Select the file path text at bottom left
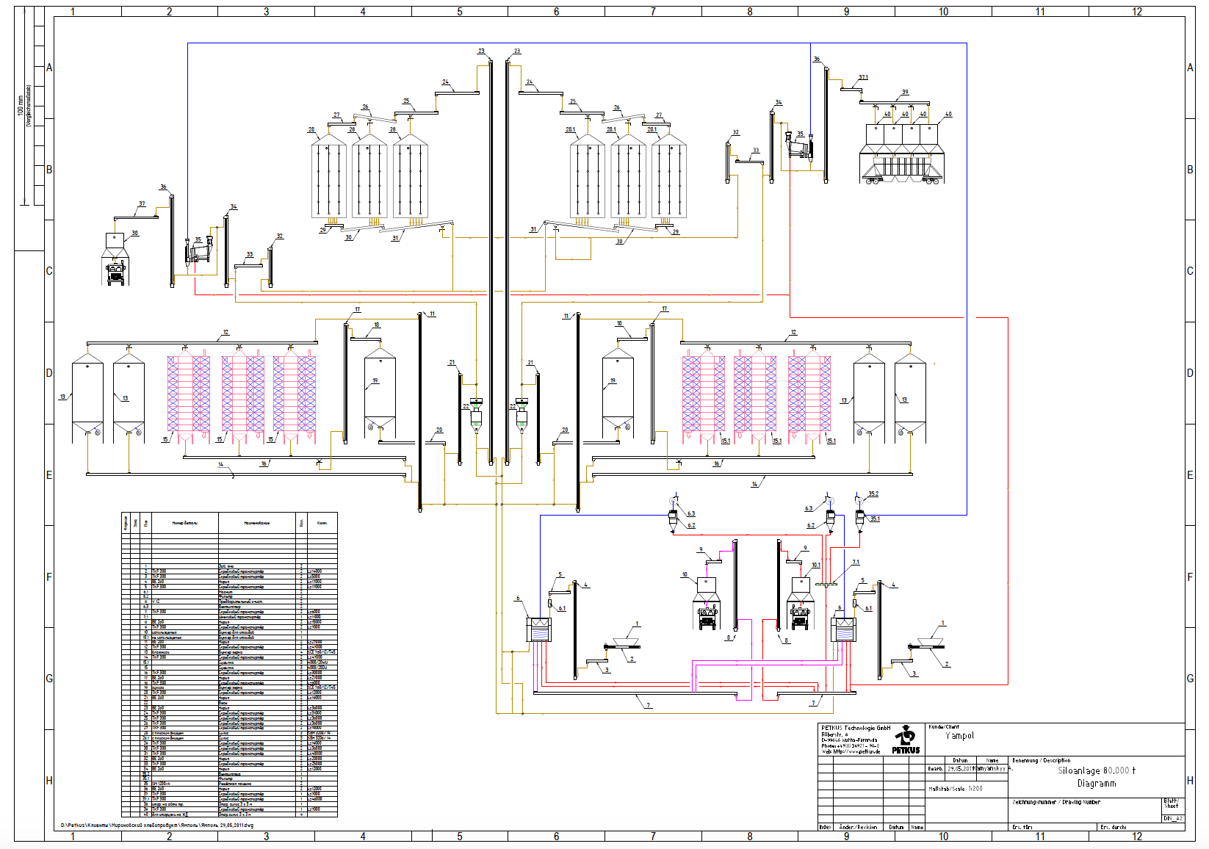1209x849 pixels. (x=157, y=825)
